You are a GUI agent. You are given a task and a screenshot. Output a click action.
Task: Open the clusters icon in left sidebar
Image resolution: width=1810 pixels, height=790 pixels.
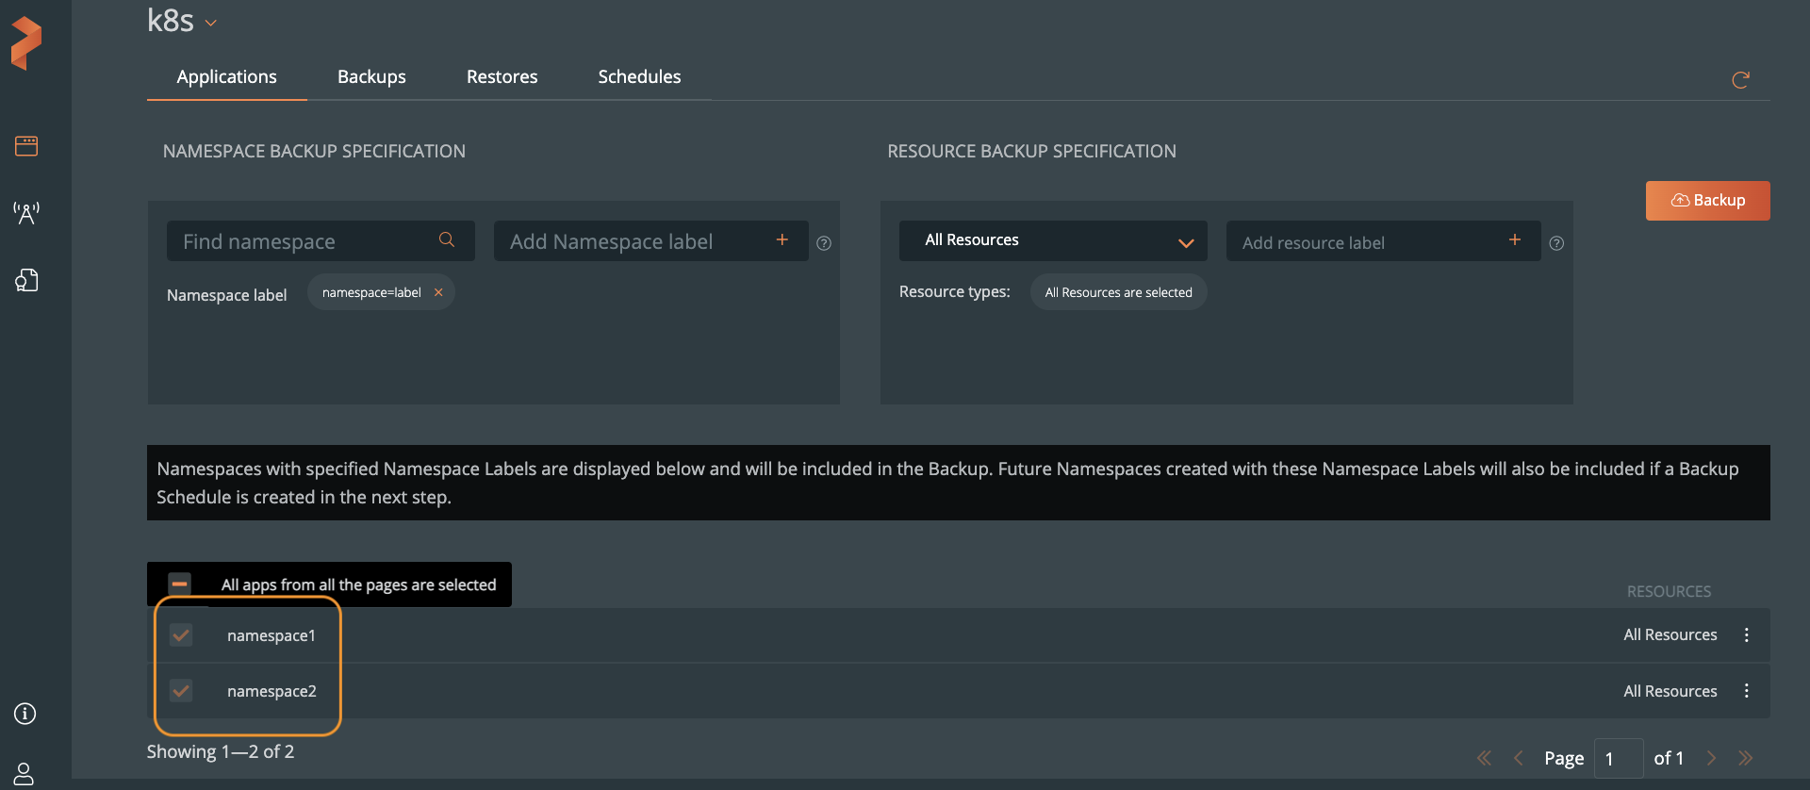[26, 146]
